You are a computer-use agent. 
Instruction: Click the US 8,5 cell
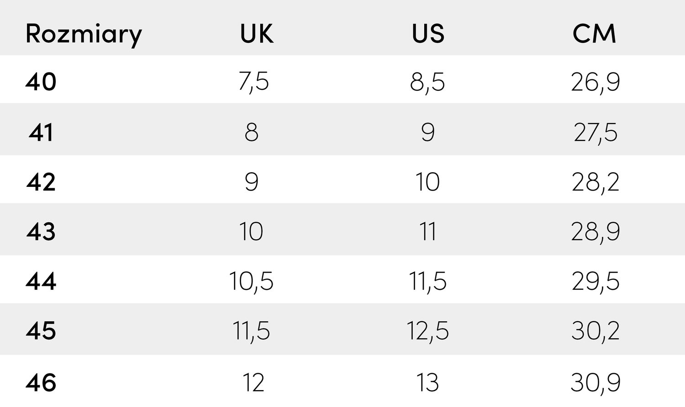point(427,82)
